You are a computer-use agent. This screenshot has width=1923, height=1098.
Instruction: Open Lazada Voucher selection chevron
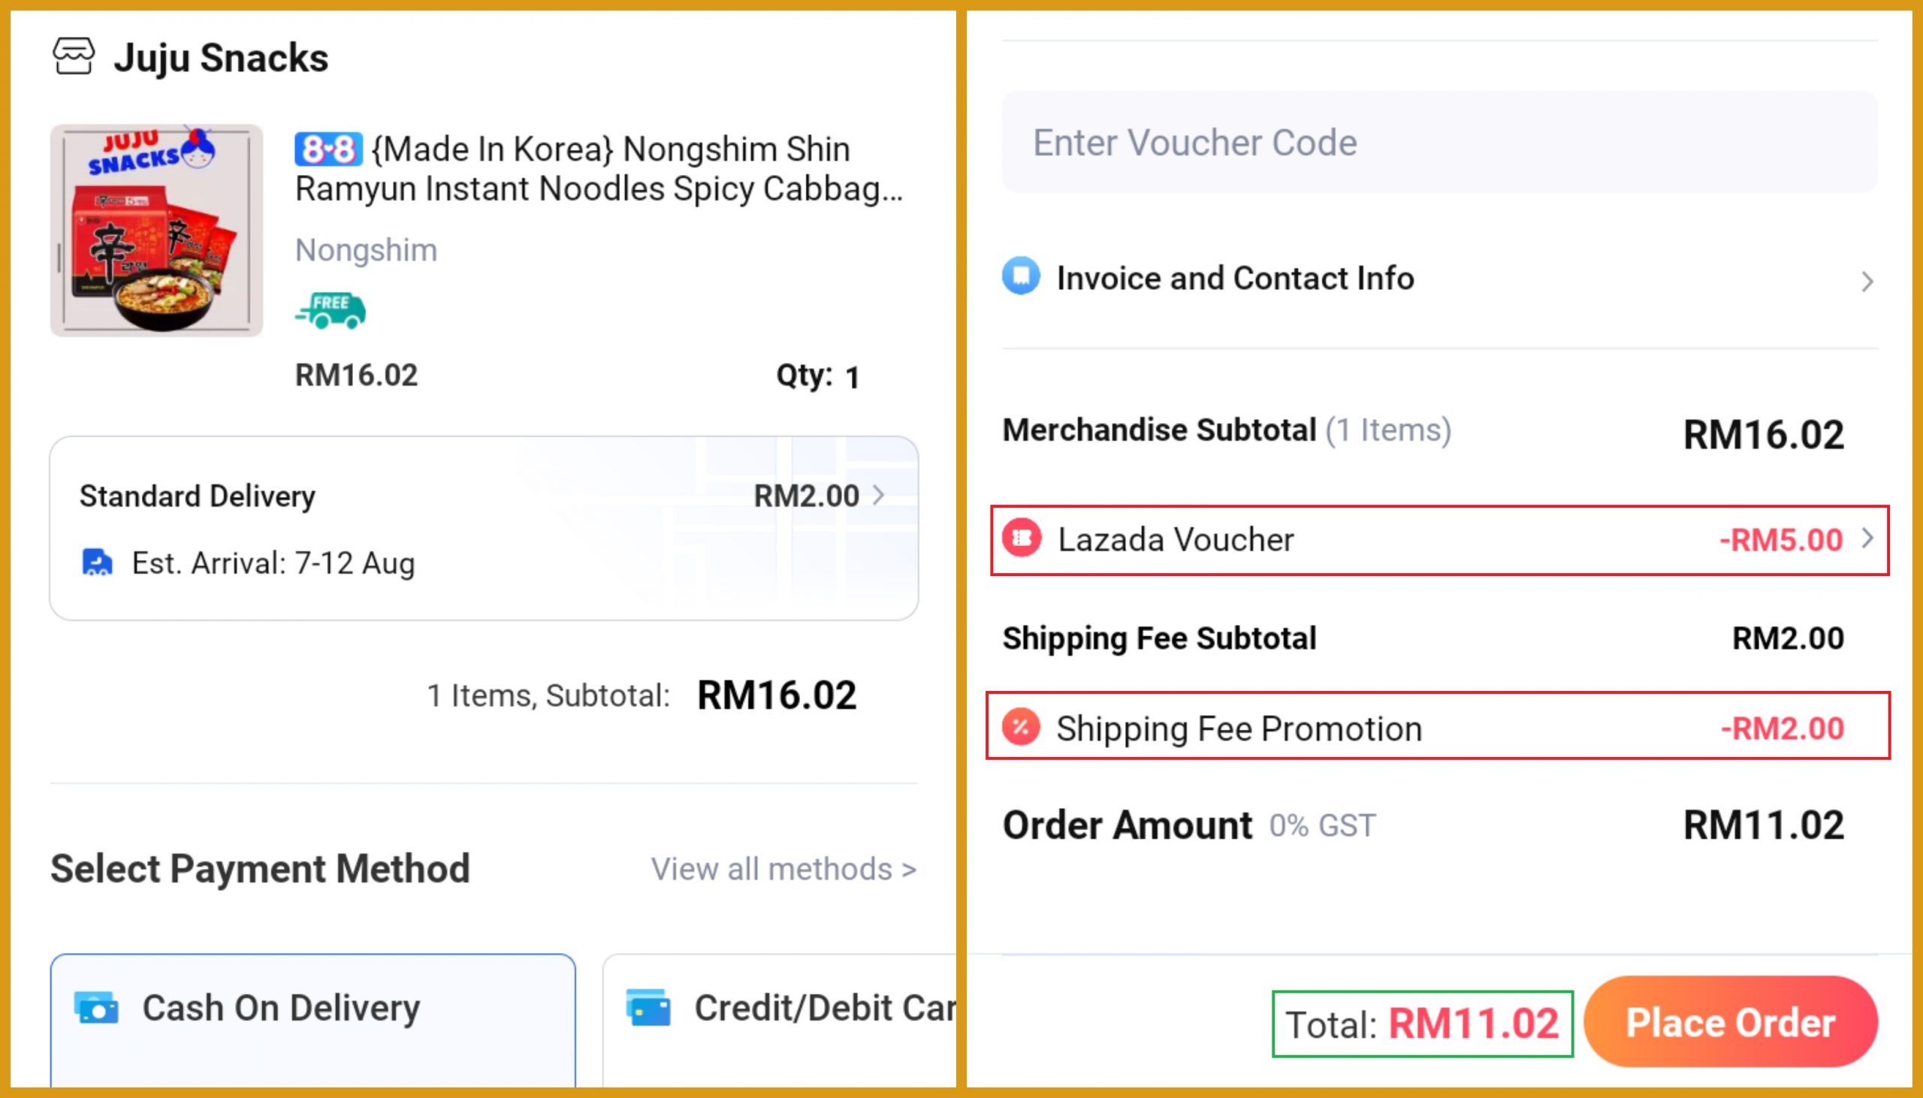click(1867, 539)
